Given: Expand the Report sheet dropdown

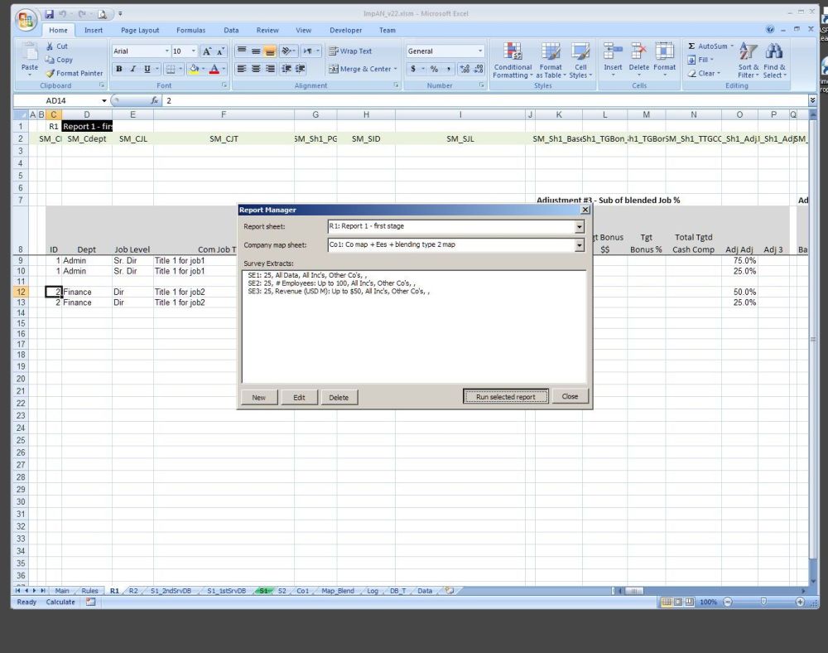Looking at the screenshot, I should (580, 226).
